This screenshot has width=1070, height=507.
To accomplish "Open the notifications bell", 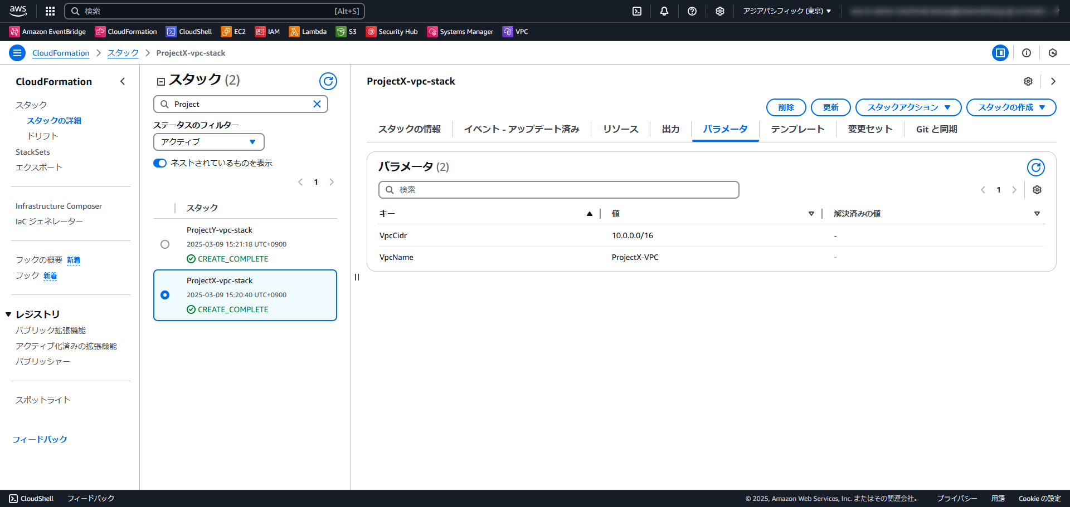I will point(664,11).
